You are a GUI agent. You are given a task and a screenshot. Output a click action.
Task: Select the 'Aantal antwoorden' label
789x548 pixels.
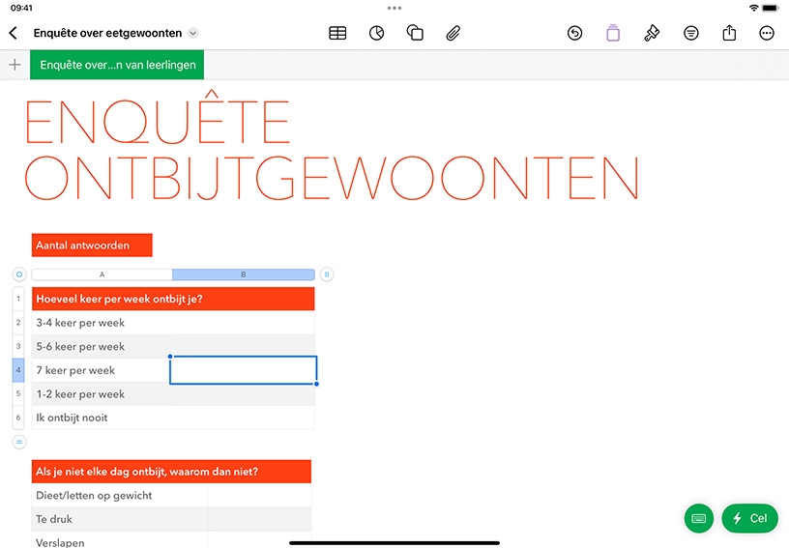click(92, 245)
